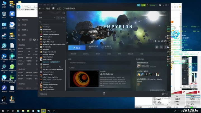The height and width of the screenshot is (113, 201).
Task: Click the library search input field
Action: (x=51, y=22)
